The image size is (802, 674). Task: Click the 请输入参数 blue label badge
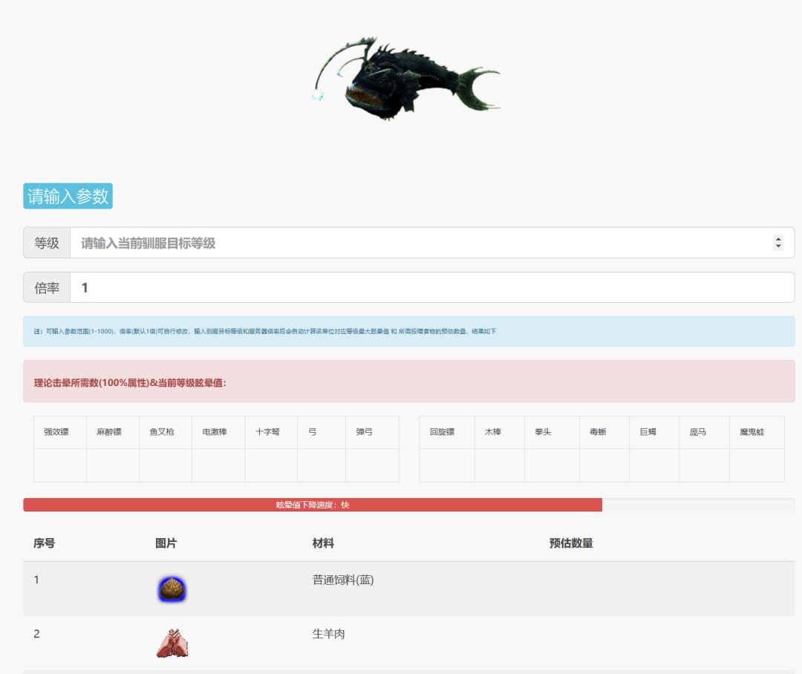pos(68,196)
